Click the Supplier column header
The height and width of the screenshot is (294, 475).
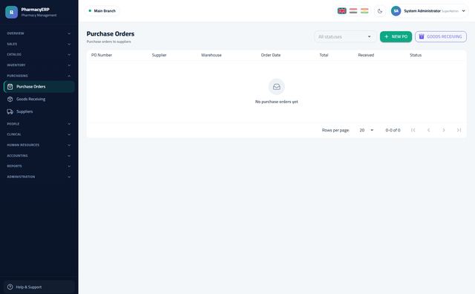[160, 55]
